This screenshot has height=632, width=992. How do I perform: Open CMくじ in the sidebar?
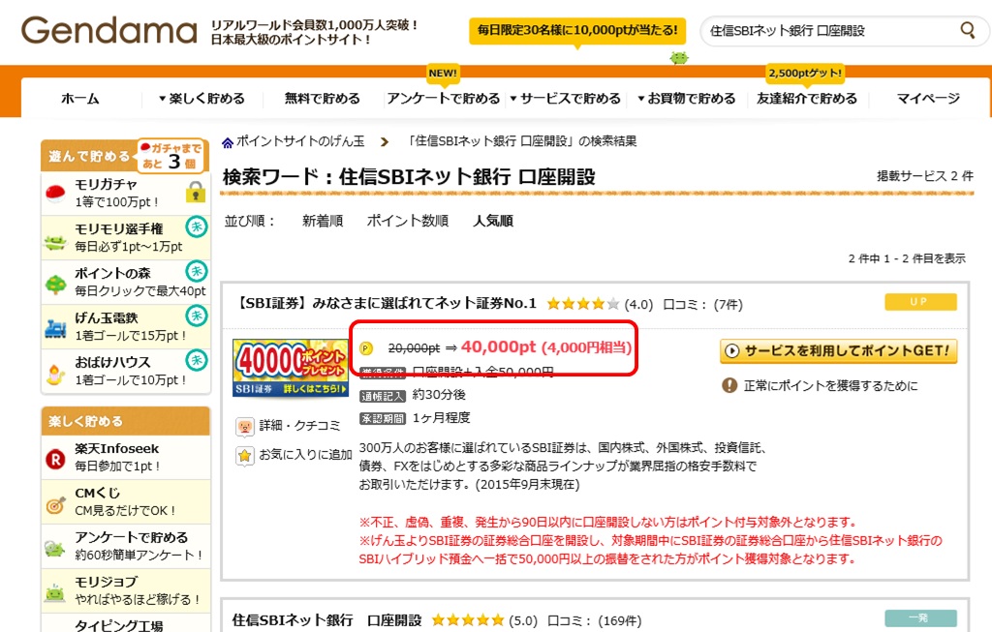click(125, 501)
